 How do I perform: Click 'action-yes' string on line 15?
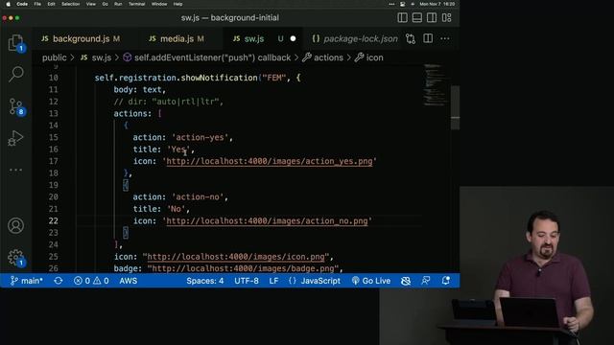pyautogui.click(x=200, y=137)
